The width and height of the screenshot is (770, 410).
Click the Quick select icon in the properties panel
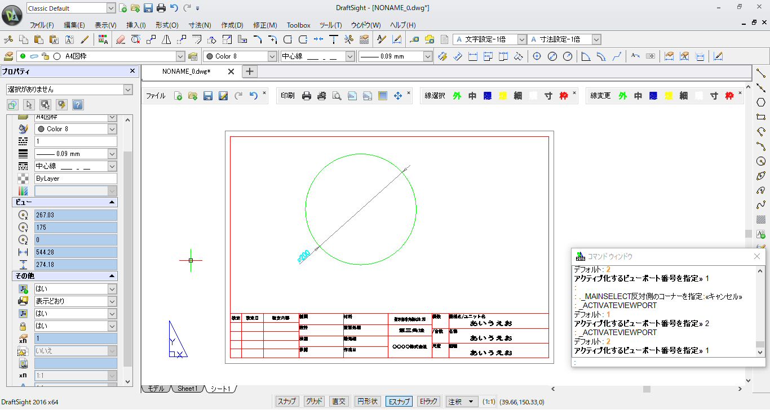[x=61, y=105]
